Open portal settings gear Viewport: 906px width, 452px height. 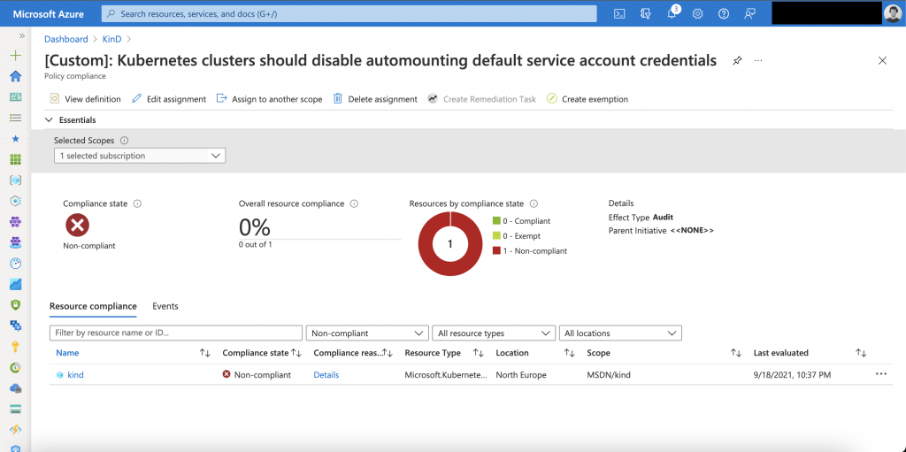click(x=697, y=13)
